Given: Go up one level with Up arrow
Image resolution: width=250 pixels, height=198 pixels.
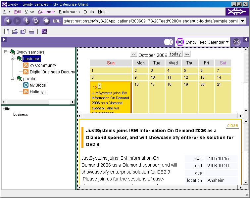Looking at the screenshot, I should pos(26,21).
